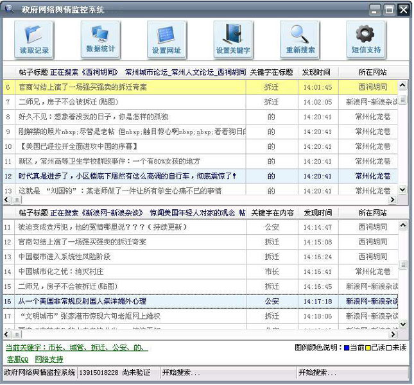Click lower table 发现时间 column header
Screen dimensions: 414x385
318,212
